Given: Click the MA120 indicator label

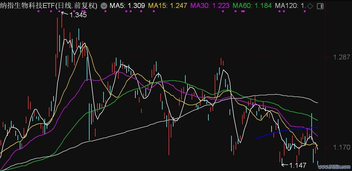Looking at the screenshot, I should (x=290, y=6).
